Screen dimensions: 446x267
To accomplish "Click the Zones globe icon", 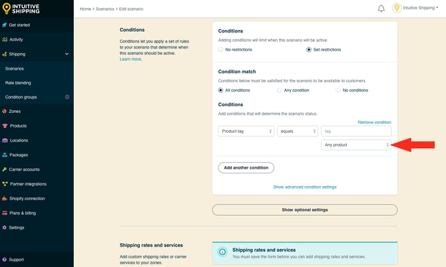I will [x=5, y=111].
